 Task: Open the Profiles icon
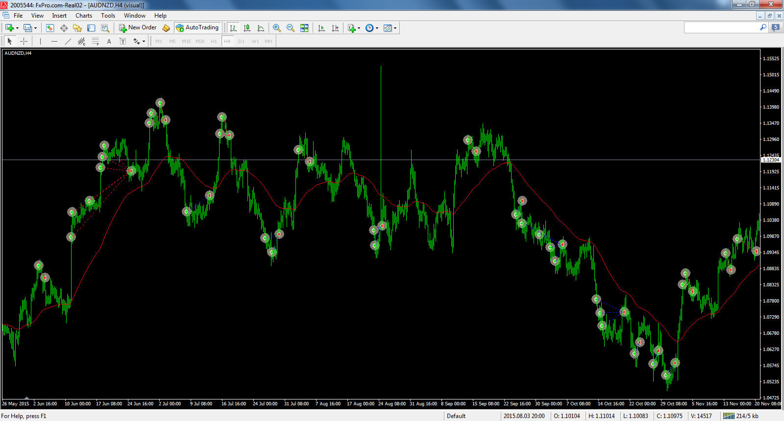tap(28, 28)
